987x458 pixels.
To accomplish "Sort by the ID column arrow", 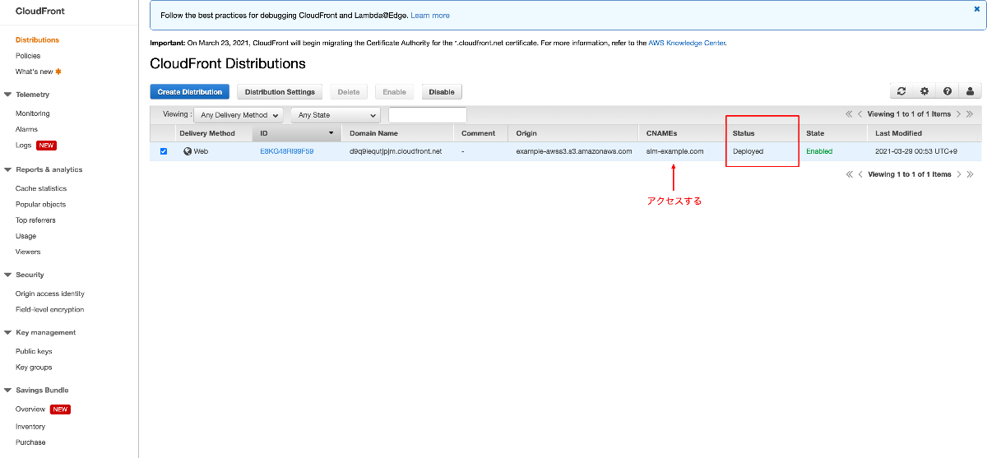I will click(331, 133).
